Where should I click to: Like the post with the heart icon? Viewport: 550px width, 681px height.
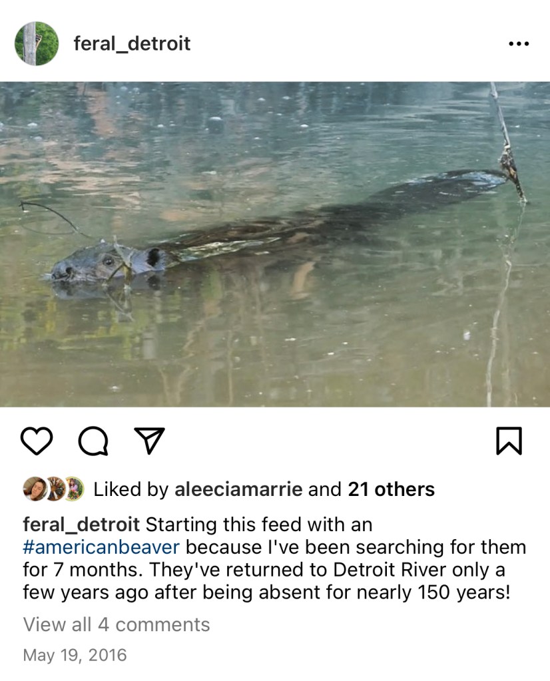[x=36, y=441]
